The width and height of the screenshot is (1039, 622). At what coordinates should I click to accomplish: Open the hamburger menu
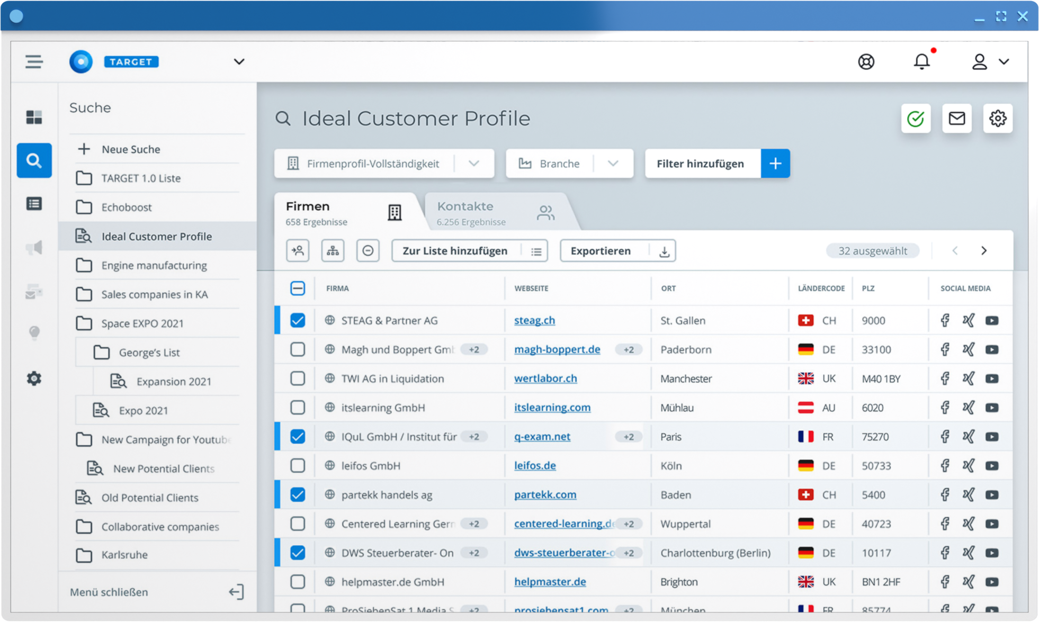pyautogui.click(x=34, y=61)
